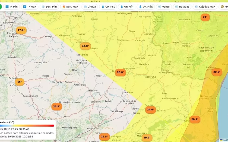Viewport: 228px width, 142px height.
Task: Click the 20.8° temperature marker near Eugenópolis
Action: pos(120,72)
